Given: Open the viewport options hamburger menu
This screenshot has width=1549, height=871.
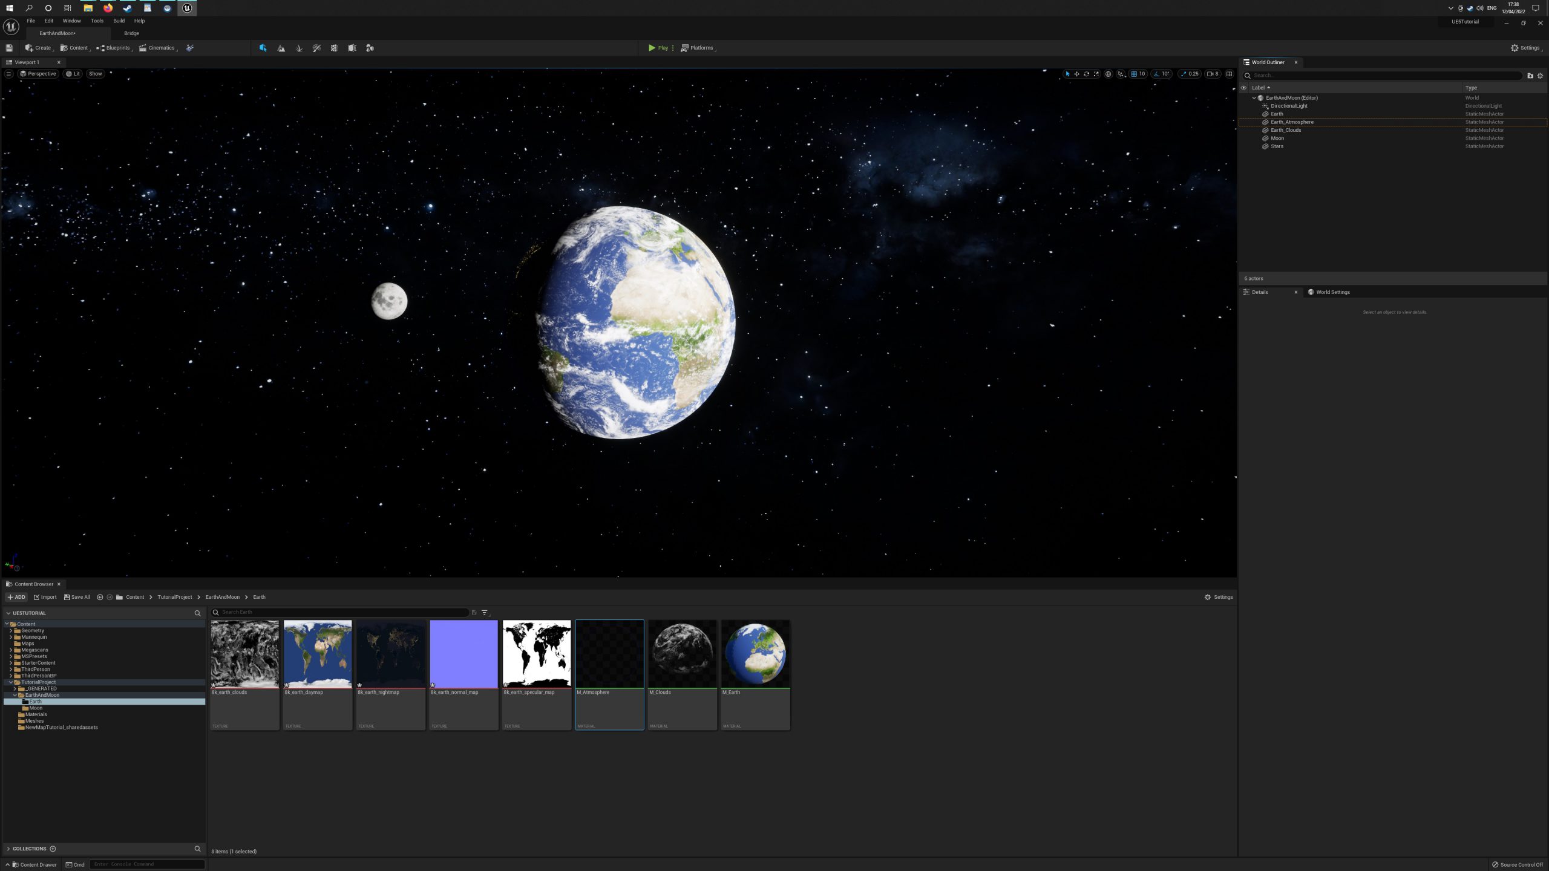Looking at the screenshot, I should click(8, 74).
